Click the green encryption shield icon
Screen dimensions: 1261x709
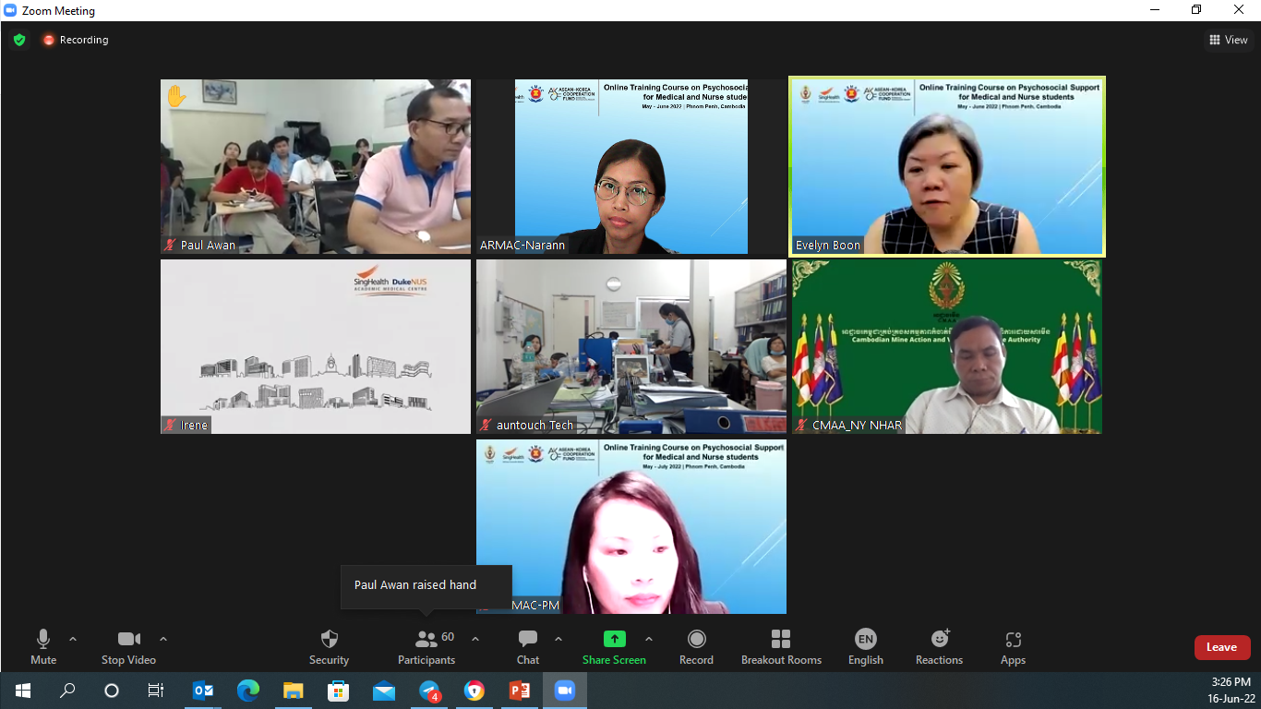tap(19, 40)
